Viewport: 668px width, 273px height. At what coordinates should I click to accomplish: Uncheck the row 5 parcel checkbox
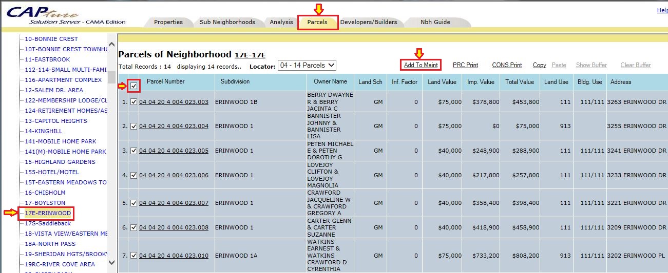click(134, 203)
